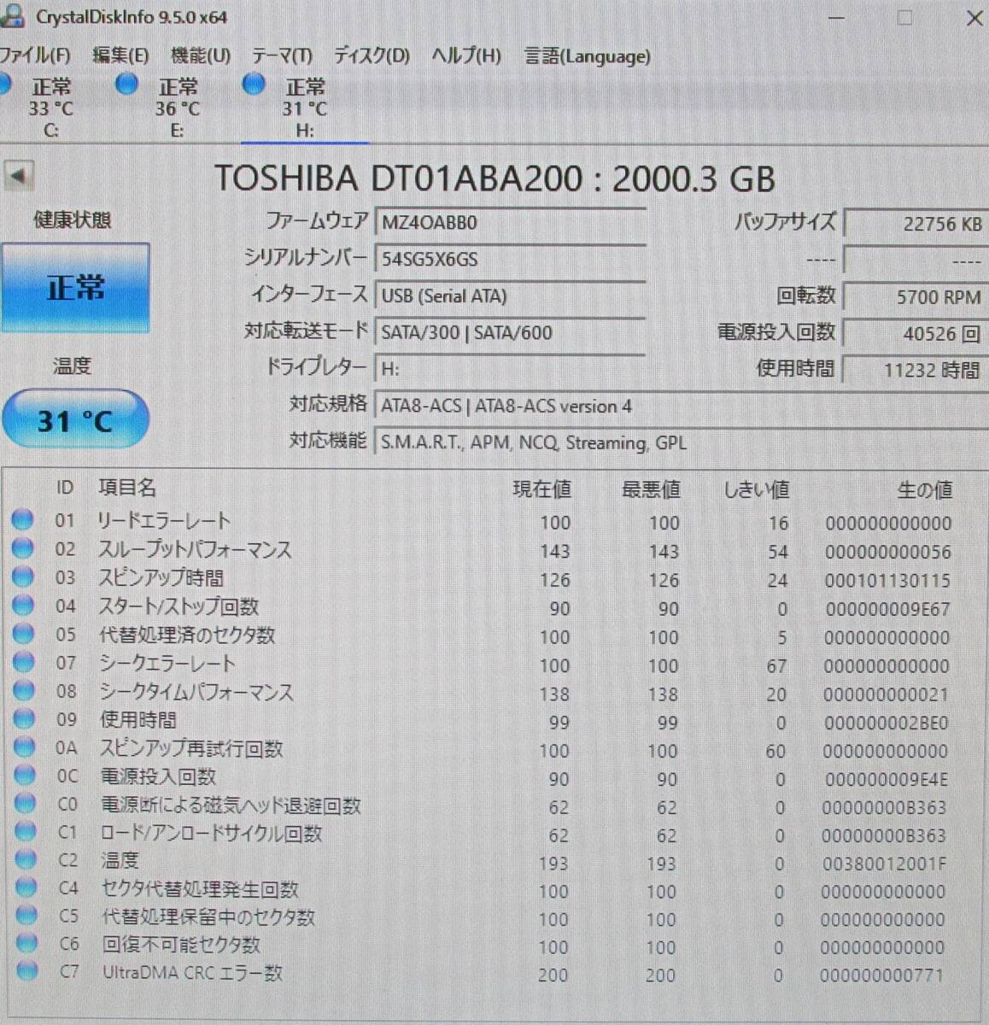The image size is (989, 1025).
Task: Click the drive title TOSHIBA DT01ABA200
Action: 397,179
